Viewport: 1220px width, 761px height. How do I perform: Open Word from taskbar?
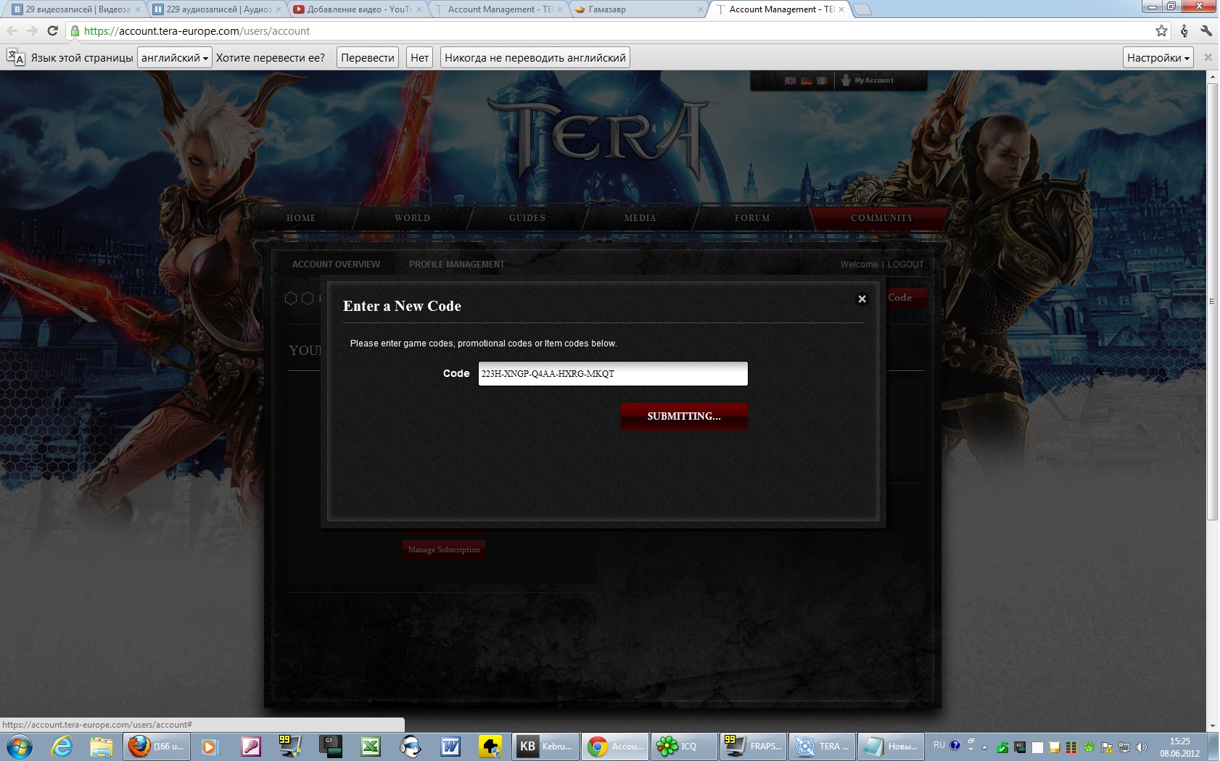[450, 747]
